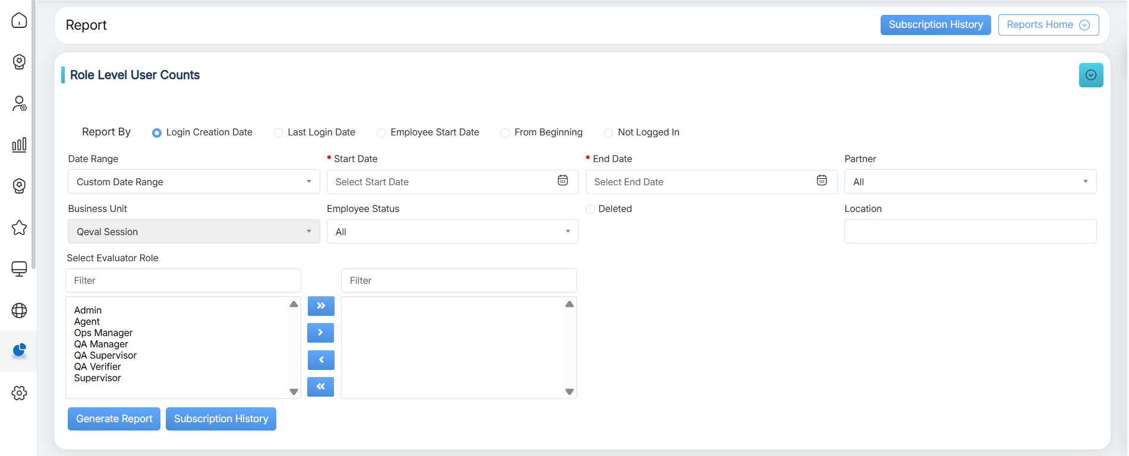Image resolution: width=1129 pixels, height=456 pixels.
Task: Select Ops Manager in the role list
Action: [x=103, y=333]
